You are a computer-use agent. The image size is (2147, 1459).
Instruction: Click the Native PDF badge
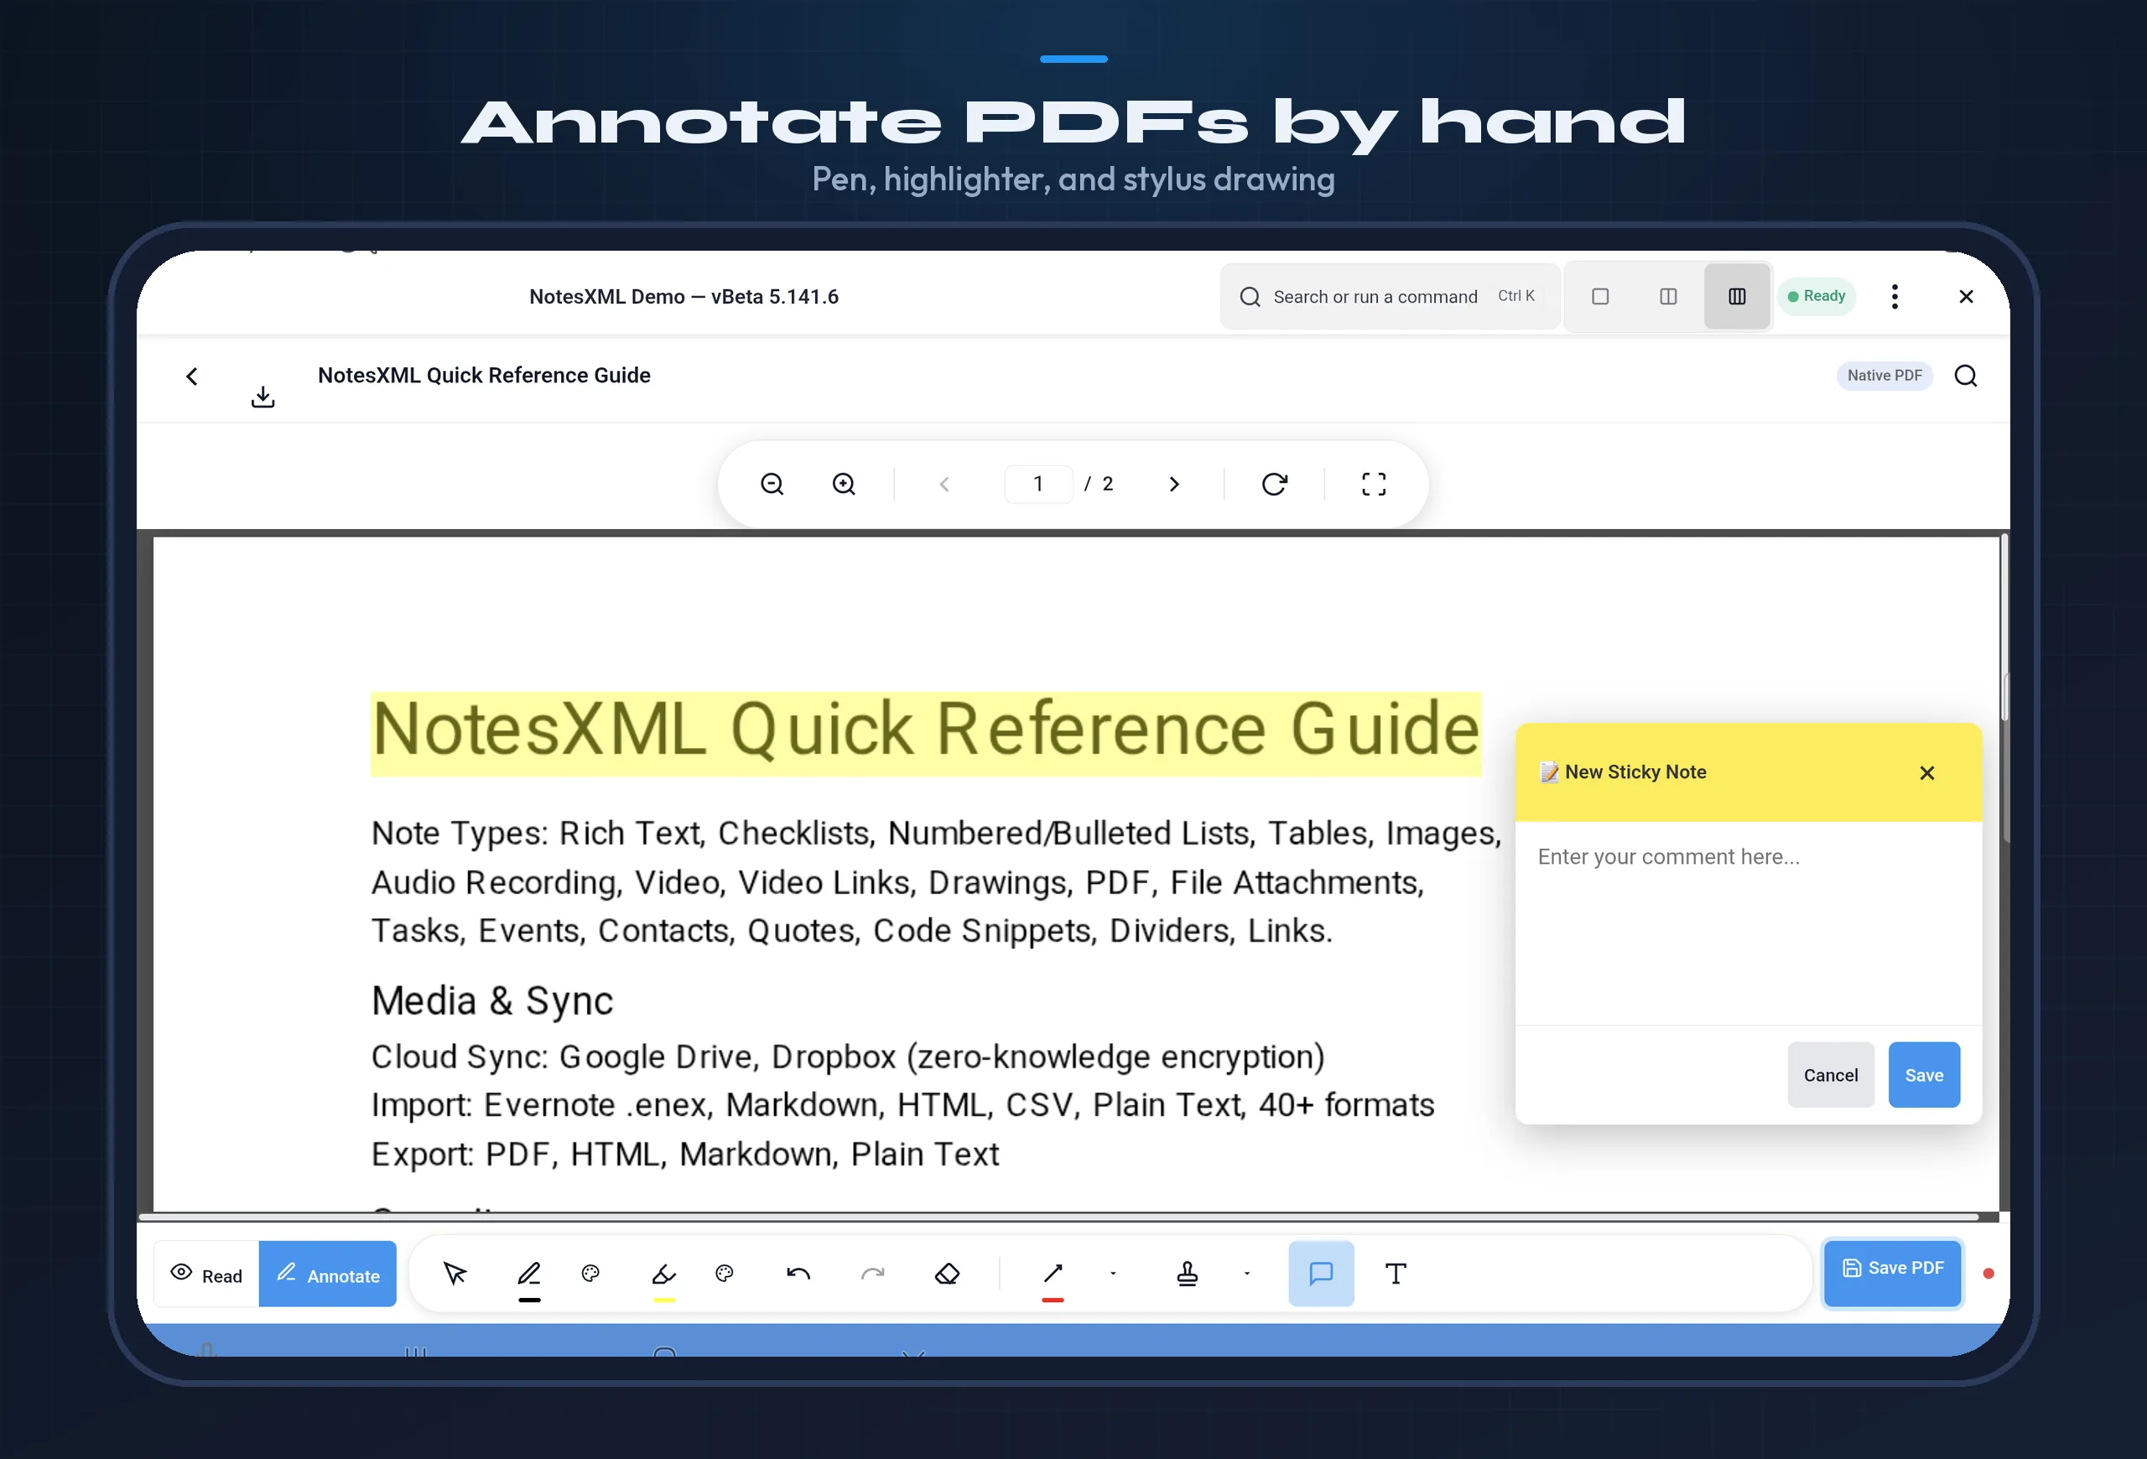click(x=1884, y=376)
